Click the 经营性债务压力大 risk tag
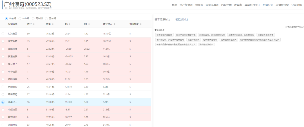 click(229, 40)
